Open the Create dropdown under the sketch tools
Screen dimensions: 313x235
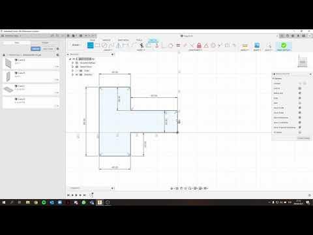point(108,50)
